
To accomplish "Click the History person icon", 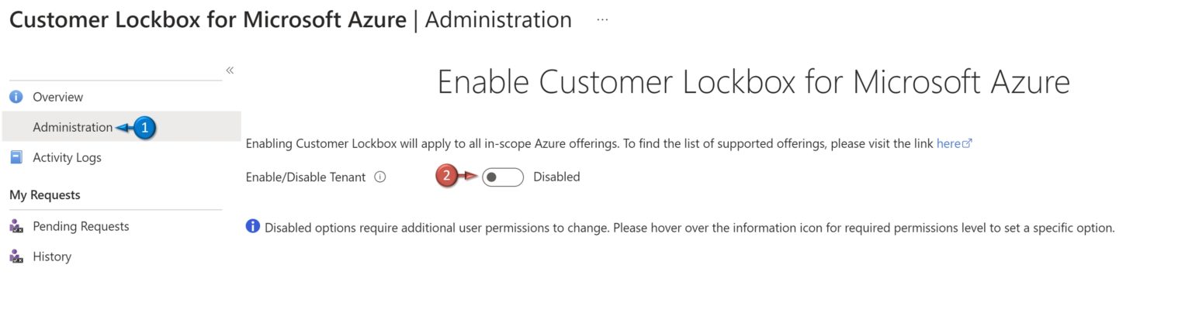I will click(x=16, y=256).
